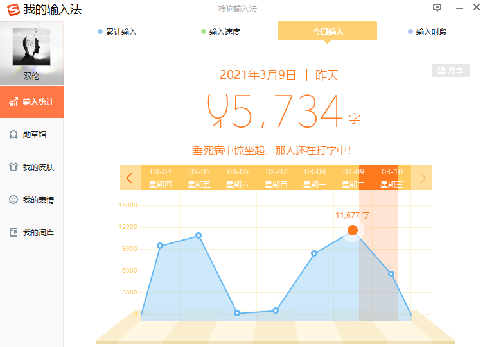485x347 pixels.
Task: Click the 2021年3月9日 date heading
Action: [x=258, y=75]
